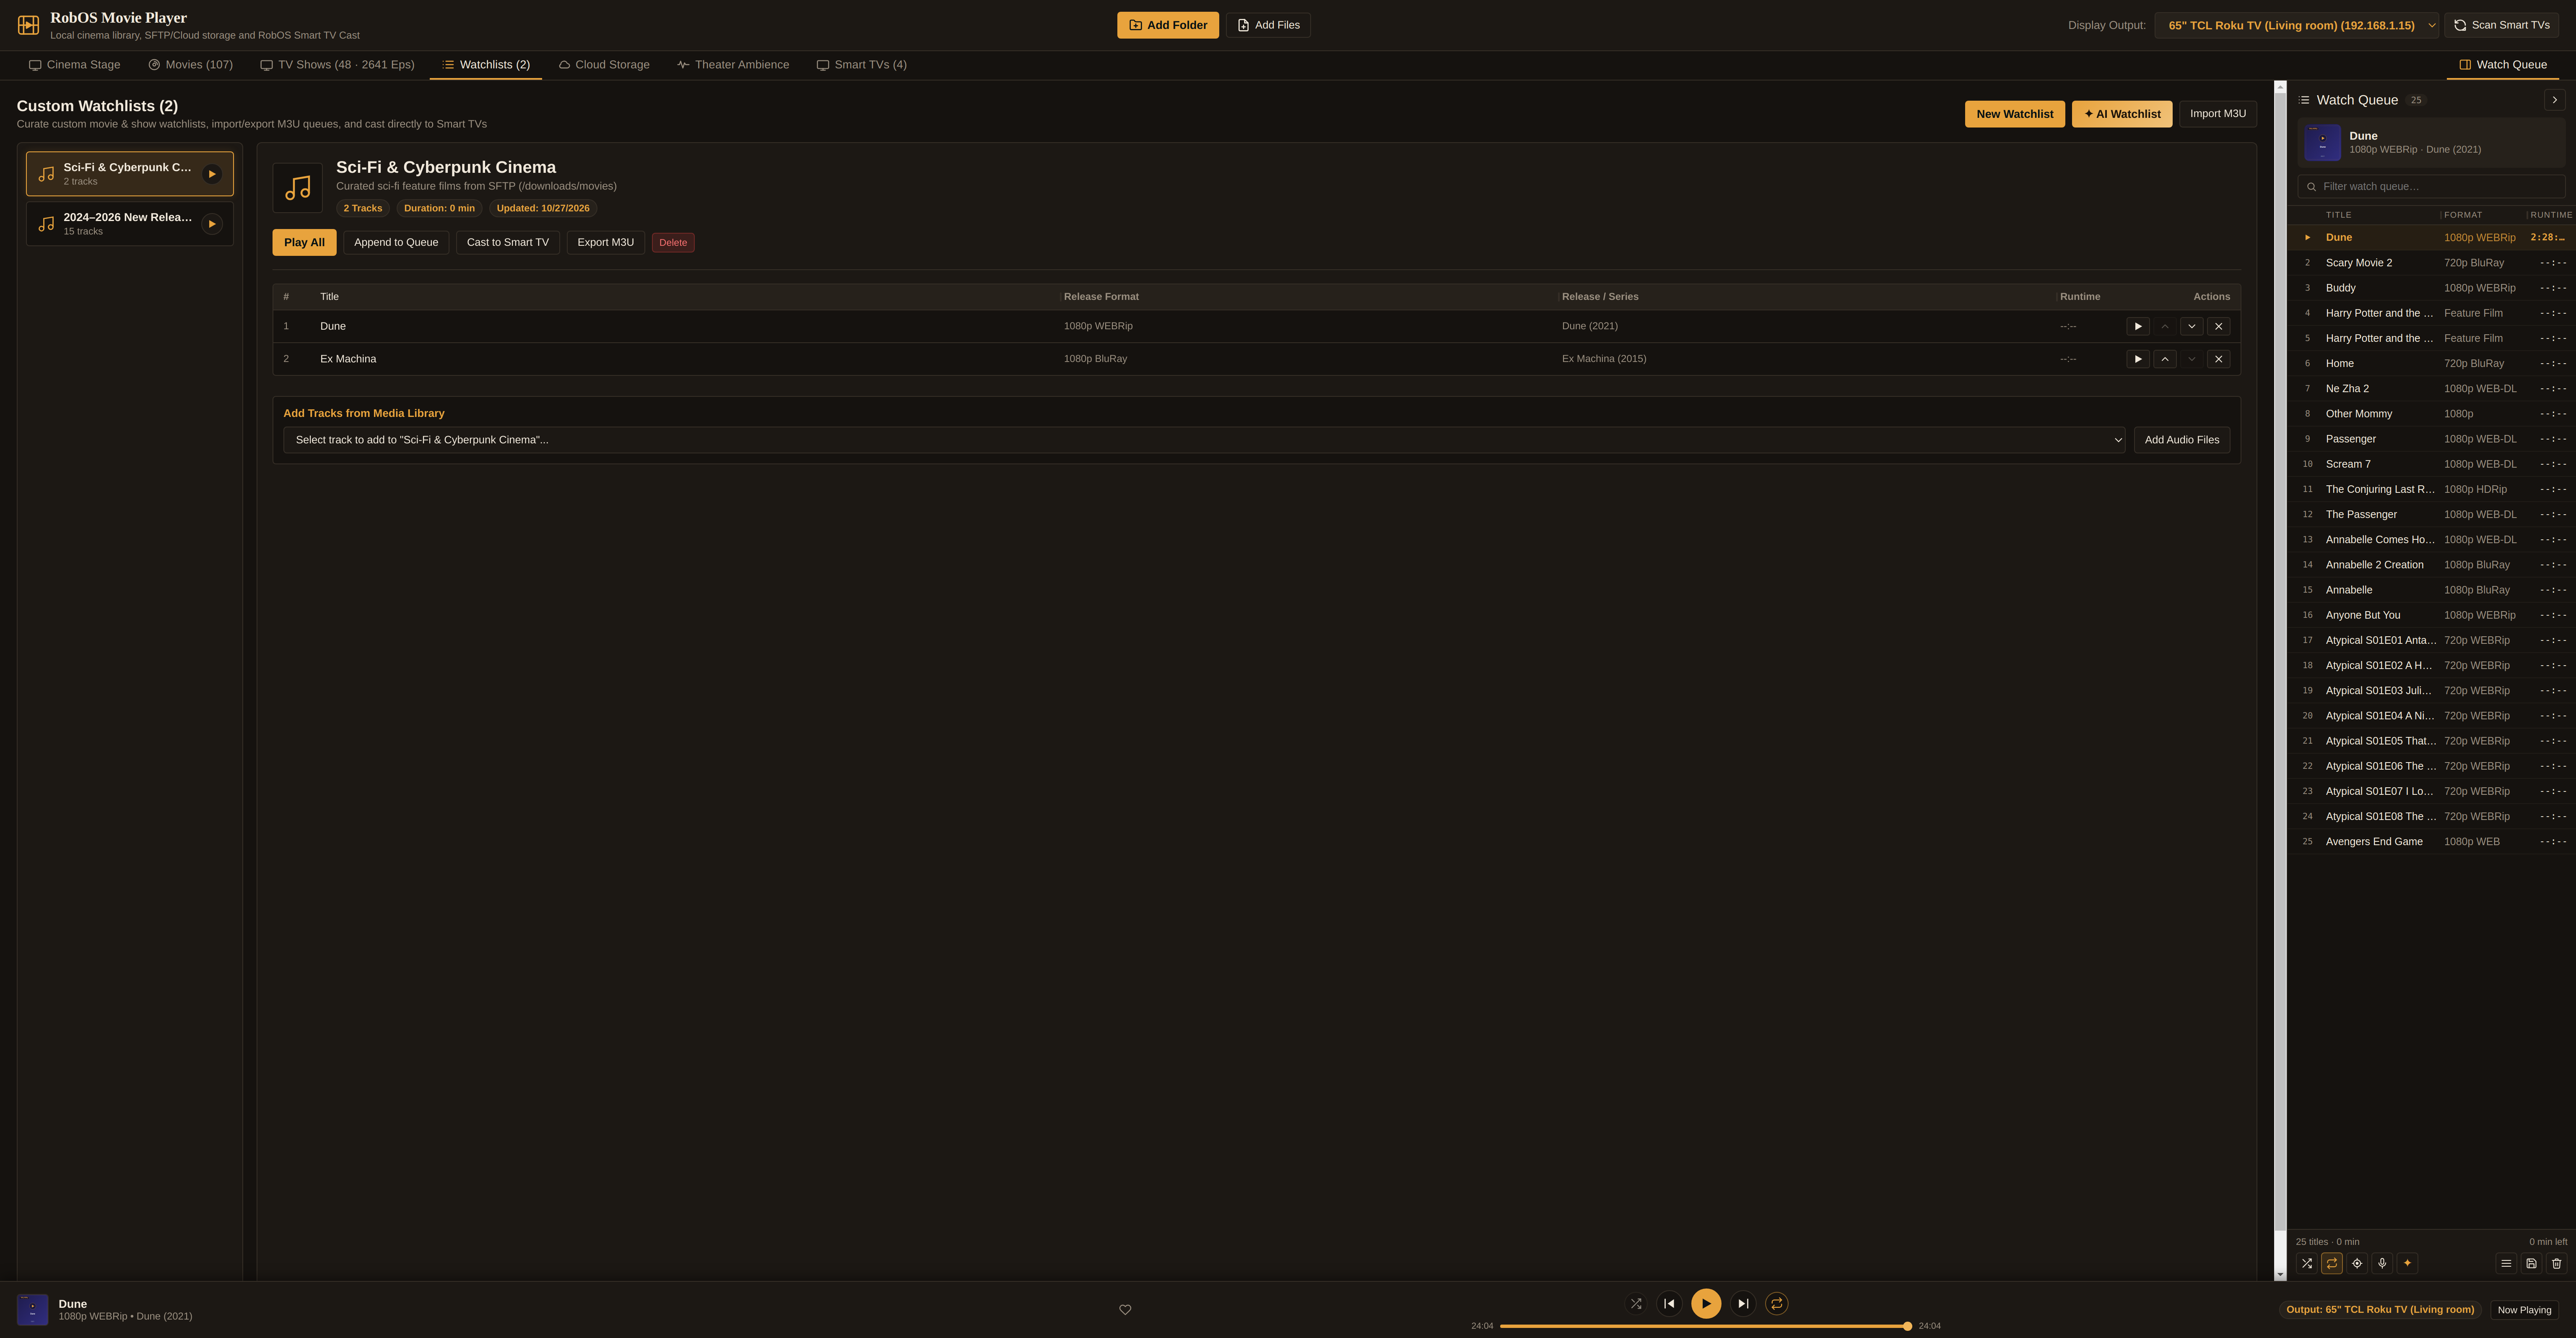Click the microphone icon in the Watch Queue footer
The image size is (2576, 1338).
(2382, 1263)
